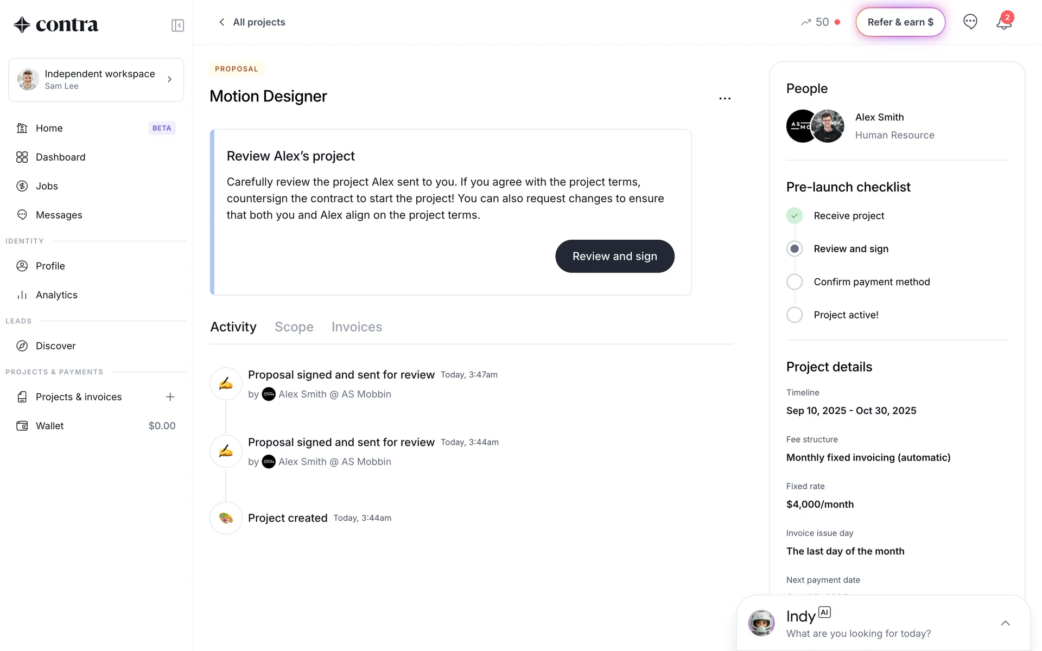Collapse the left sidebar panel
The width and height of the screenshot is (1042, 651).
pyautogui.click(x=177, y=25)
